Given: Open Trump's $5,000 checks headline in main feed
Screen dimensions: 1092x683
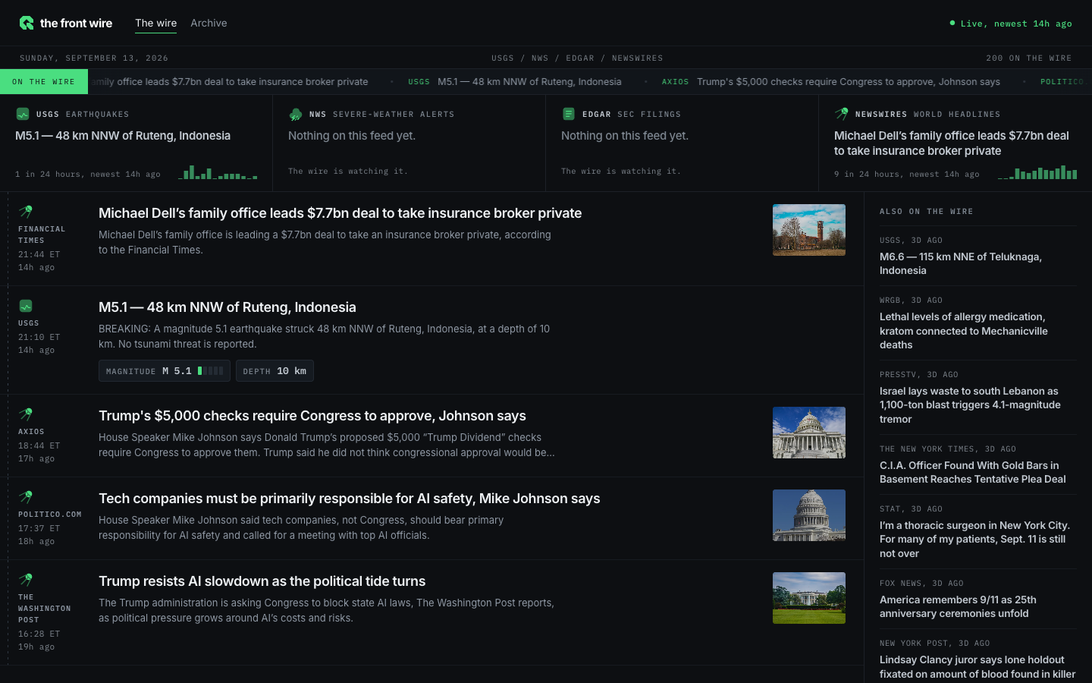Looking at the screenshot, I should pos(312,416).
